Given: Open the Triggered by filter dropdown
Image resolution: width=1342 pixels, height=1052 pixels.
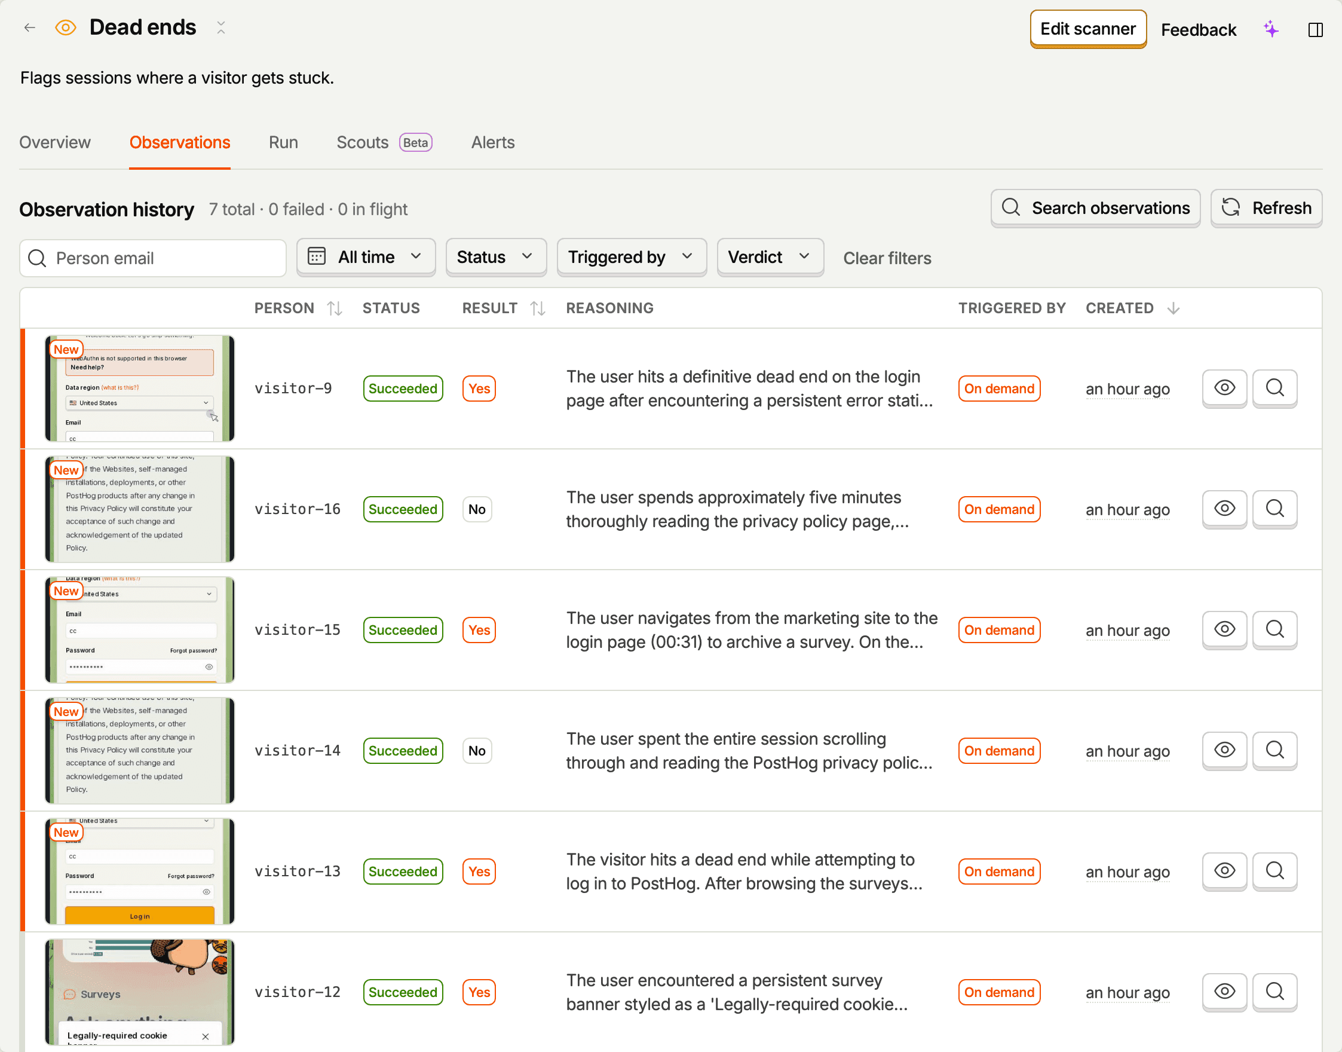Looking at the screenshot, I should click(632, 257).
